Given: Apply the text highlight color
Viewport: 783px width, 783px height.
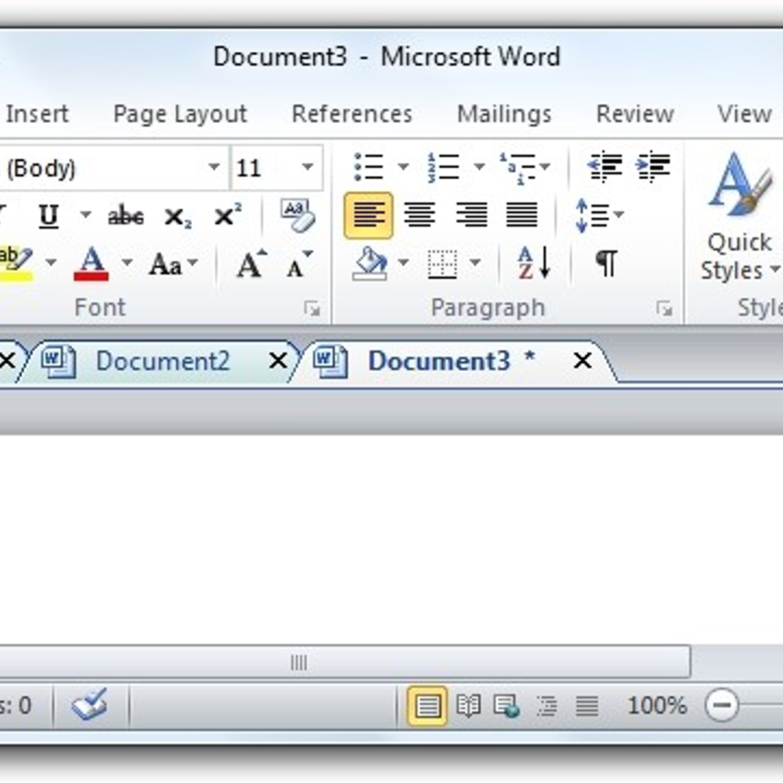Looking at the screenshot, I should click(16, 264).
